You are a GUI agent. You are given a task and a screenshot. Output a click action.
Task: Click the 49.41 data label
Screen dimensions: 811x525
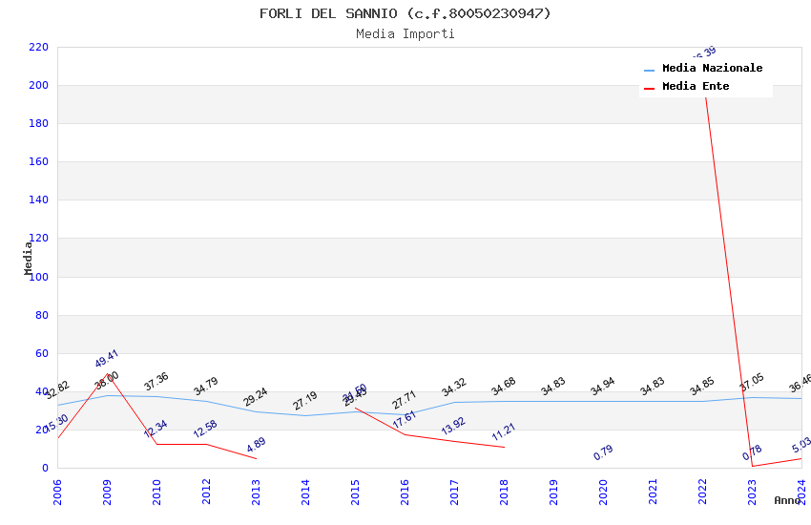[x=107, y=359]
